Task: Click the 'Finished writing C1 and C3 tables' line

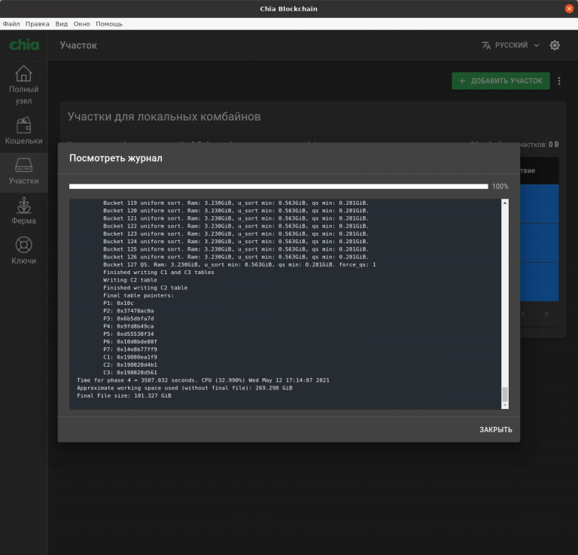Action: coord(159,272)
